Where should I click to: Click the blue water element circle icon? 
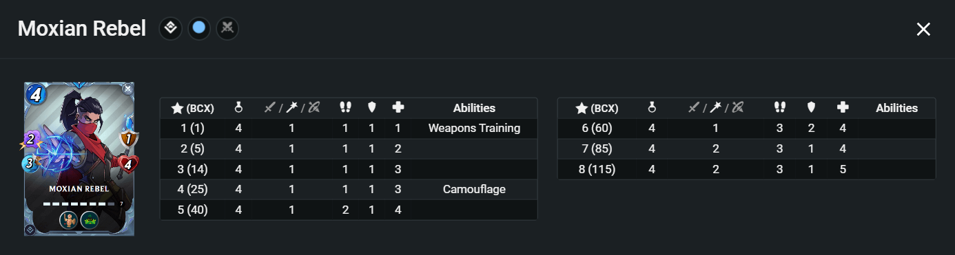[x=199, y=28]
